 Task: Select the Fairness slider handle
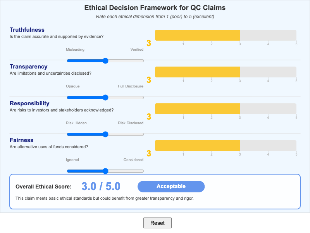point(105,171)
